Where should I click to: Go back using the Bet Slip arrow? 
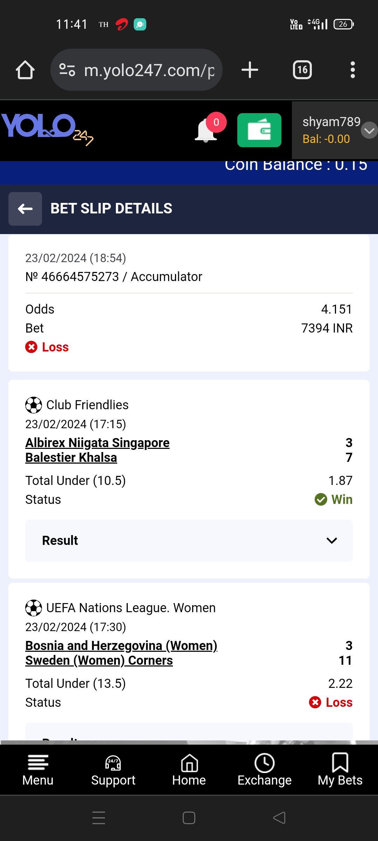click(25, 209)
